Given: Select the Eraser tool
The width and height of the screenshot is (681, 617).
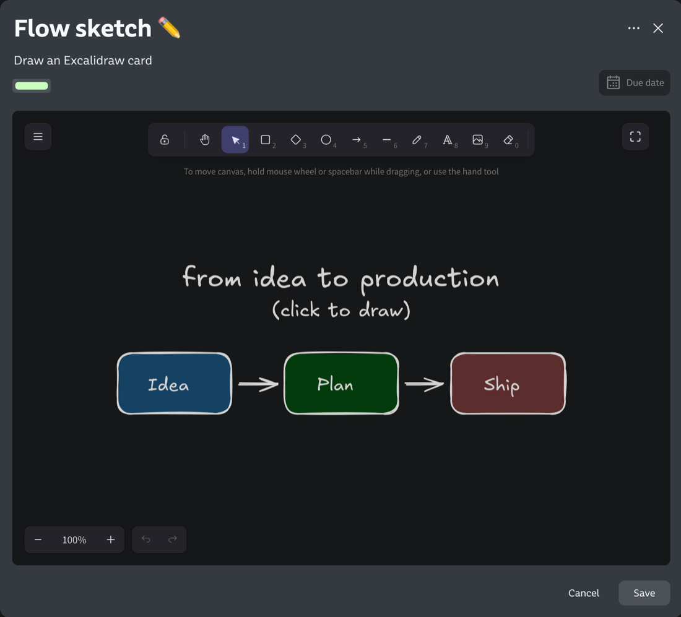Looking at the screenshot, I should pyautogui.click(x=508, y=140).
